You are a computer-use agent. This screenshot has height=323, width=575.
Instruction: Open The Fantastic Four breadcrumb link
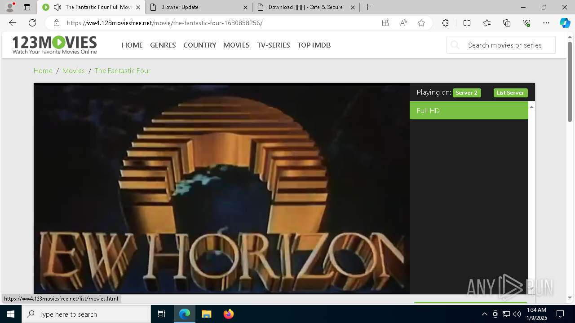[x=122, y=70]
